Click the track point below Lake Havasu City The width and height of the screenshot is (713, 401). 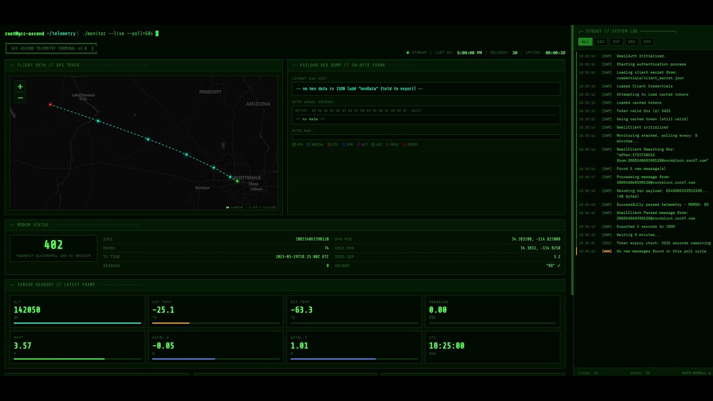pyautogui.click(x=98, y=121)
